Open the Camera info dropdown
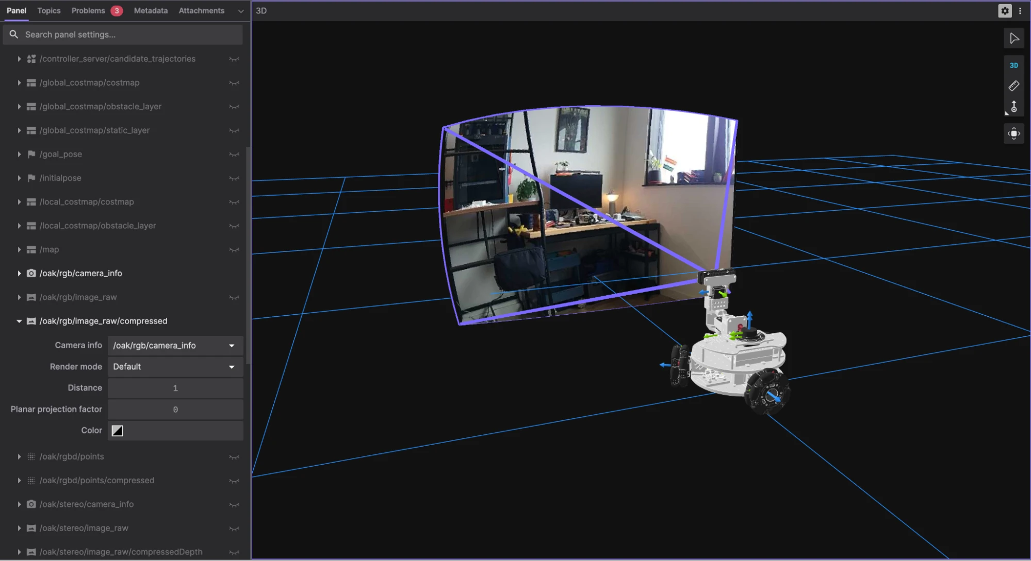1031x561 pixels. point(175,346)
